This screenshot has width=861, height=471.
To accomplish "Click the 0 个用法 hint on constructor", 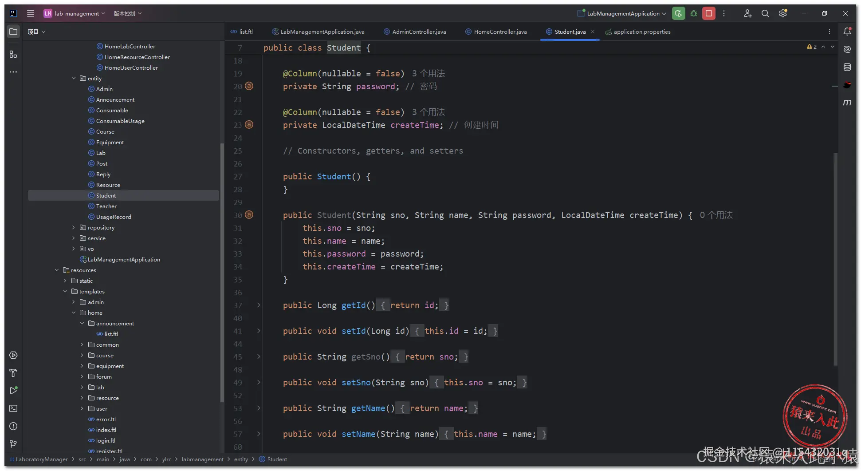I will pyautogui.click(x=716, y=215).
